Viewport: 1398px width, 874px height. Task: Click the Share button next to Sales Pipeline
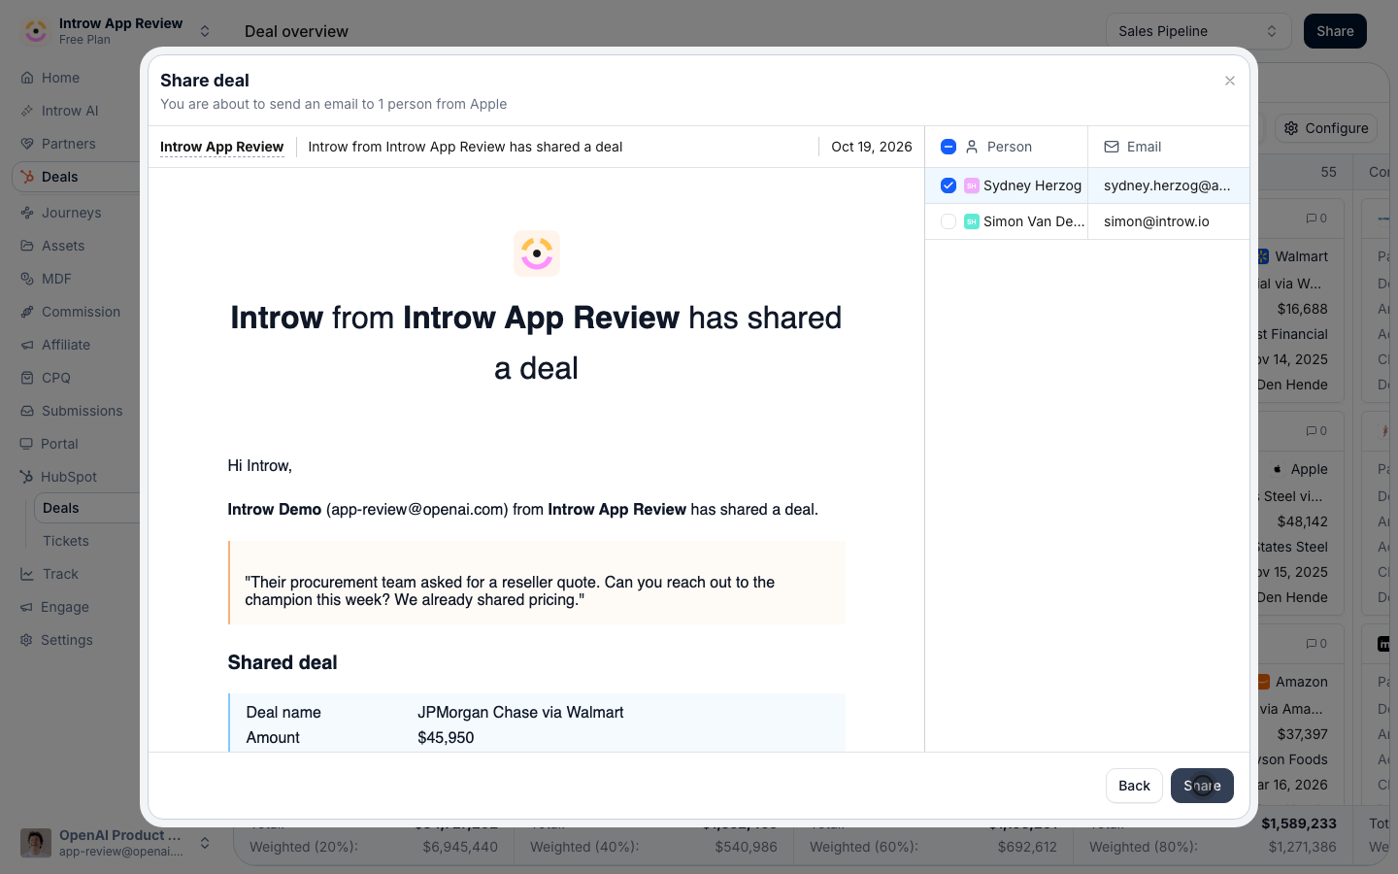point(1335,31)
